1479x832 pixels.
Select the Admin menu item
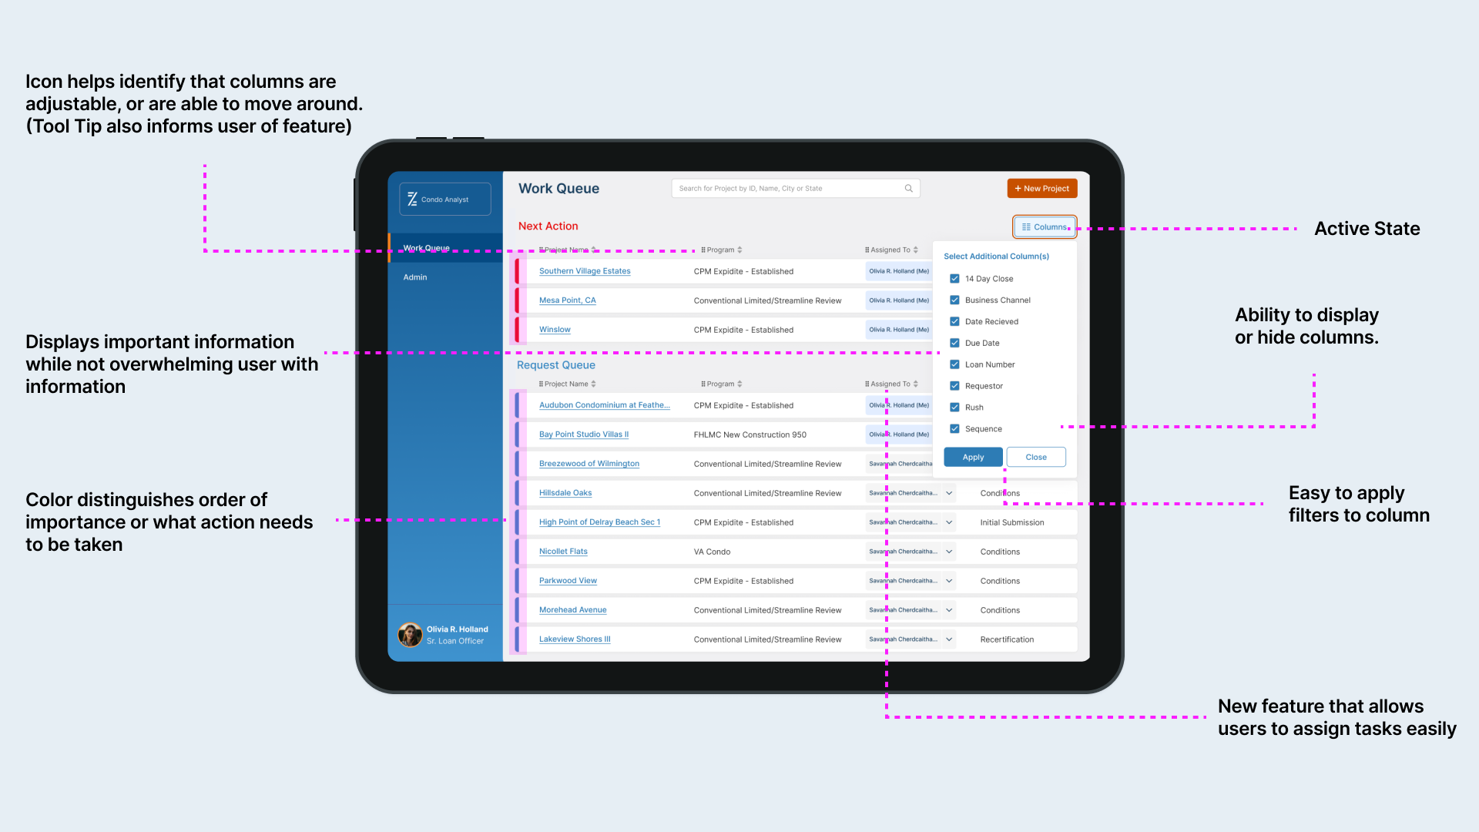pyautogui.click(x=414, y=277)
